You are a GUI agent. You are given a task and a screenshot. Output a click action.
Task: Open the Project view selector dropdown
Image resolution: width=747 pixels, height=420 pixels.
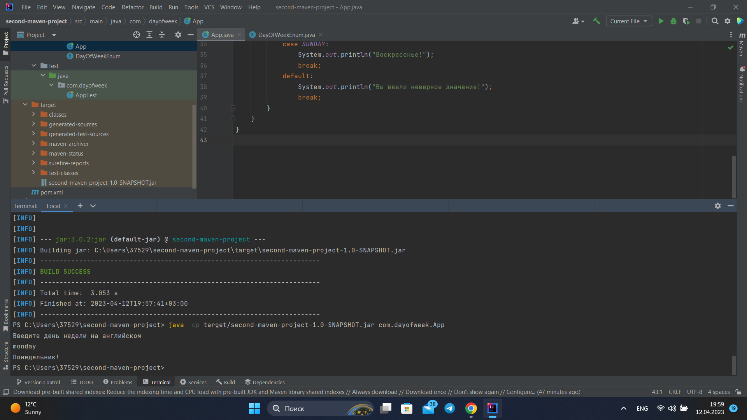click(x=37, y=35)
